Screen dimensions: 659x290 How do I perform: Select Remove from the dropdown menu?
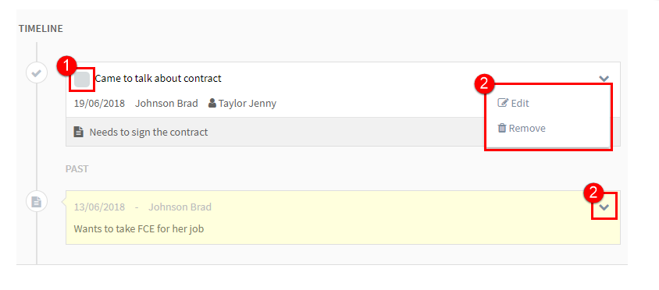point(522,128)
